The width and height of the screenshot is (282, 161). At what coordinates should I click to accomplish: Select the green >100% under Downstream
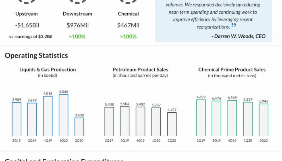(x=77, y=37)
